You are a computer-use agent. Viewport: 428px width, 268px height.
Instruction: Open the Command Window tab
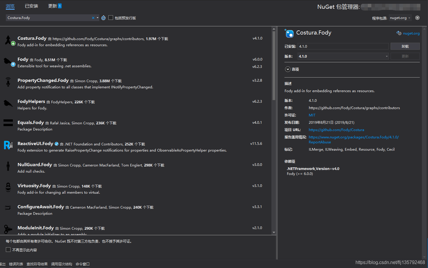point(83,264)
